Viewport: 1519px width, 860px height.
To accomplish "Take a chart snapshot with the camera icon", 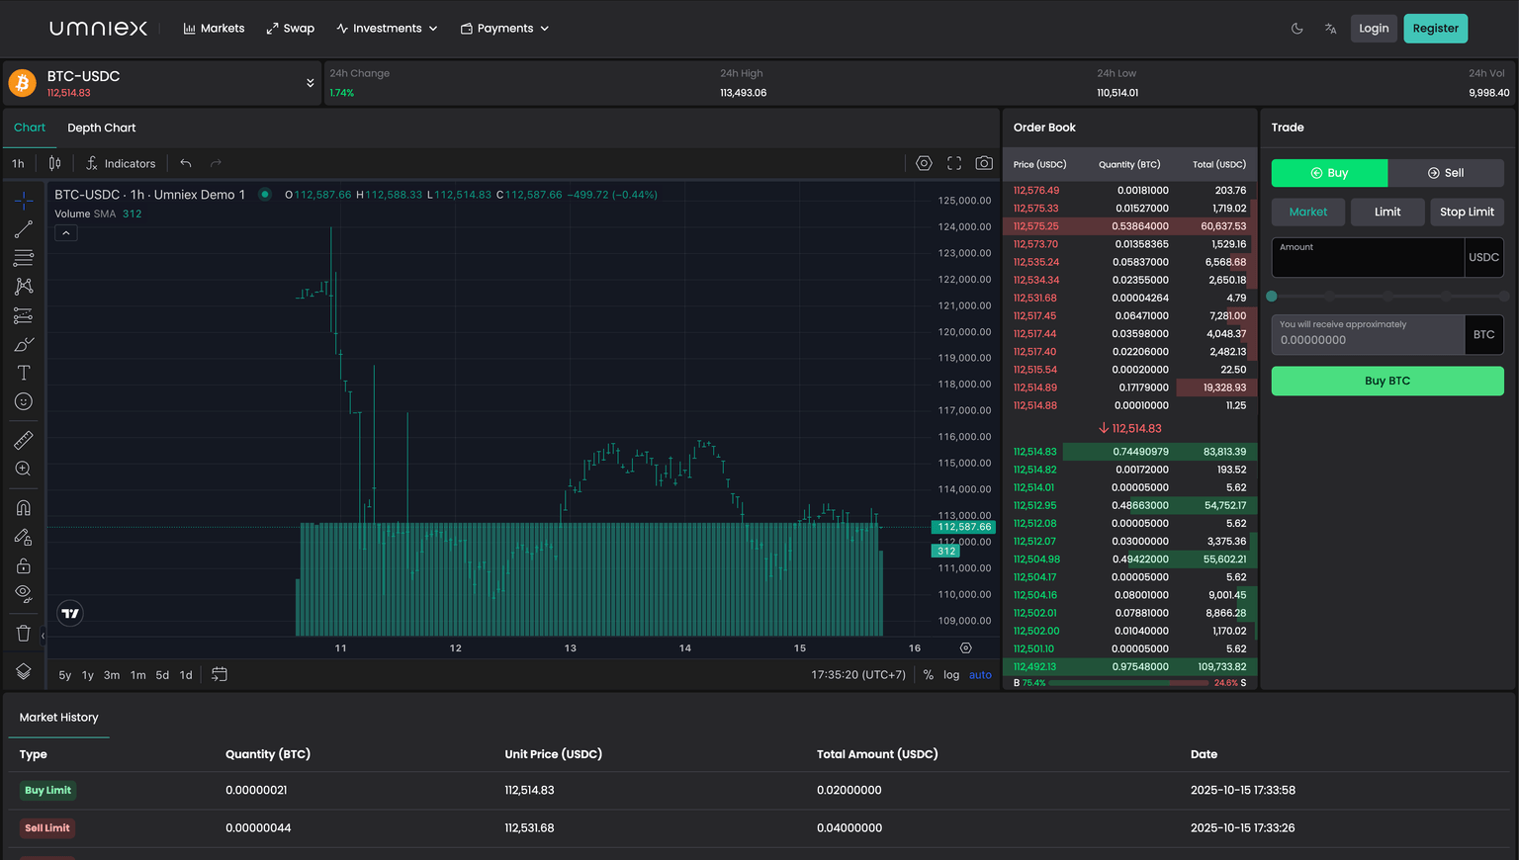I will click(984, 162).
